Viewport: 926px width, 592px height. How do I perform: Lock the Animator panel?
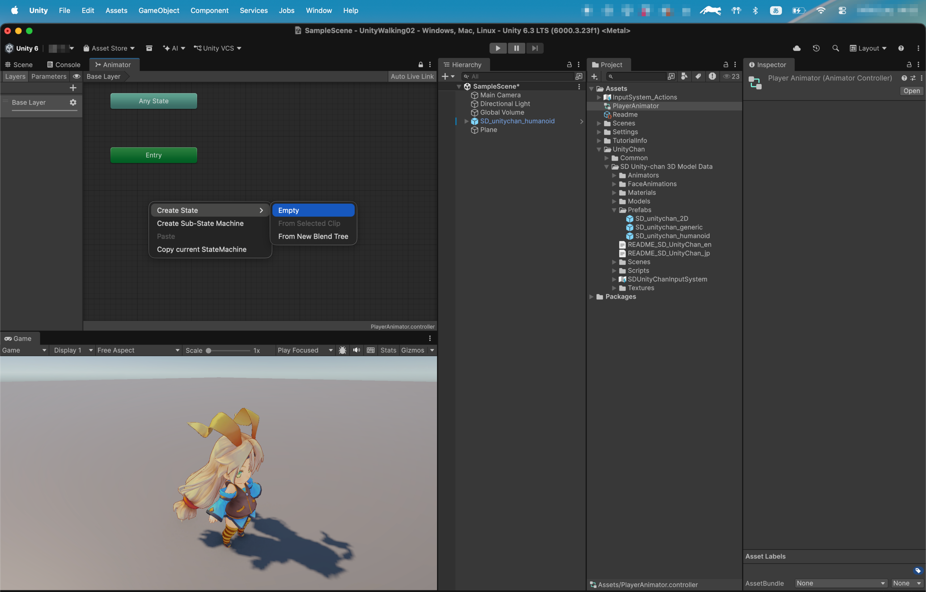(x=421, y=65)
